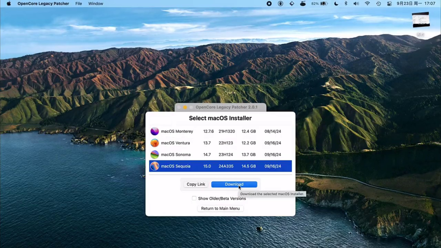Click the 12.2 GB size cell
The image size is (441, 248).
pyautogui.click(x=249, y=143)
